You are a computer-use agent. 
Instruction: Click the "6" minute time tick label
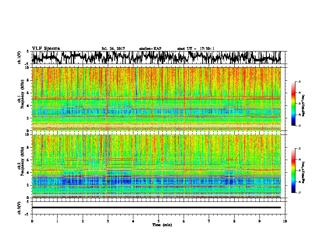184,221
